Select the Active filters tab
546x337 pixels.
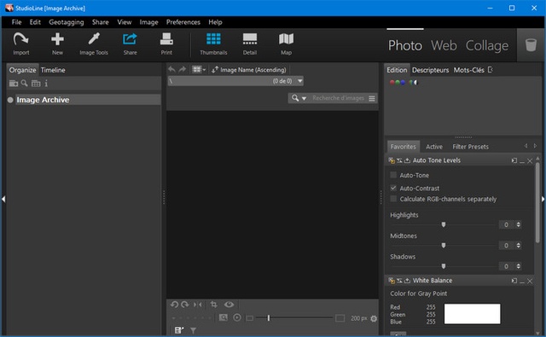tap(434, 147)
